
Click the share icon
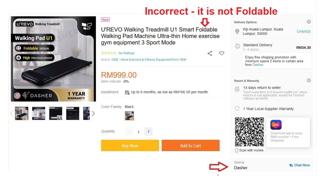coord(209,53)
